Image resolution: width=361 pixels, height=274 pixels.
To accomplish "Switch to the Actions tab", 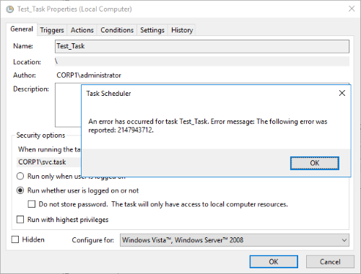I will click(82, 30).
